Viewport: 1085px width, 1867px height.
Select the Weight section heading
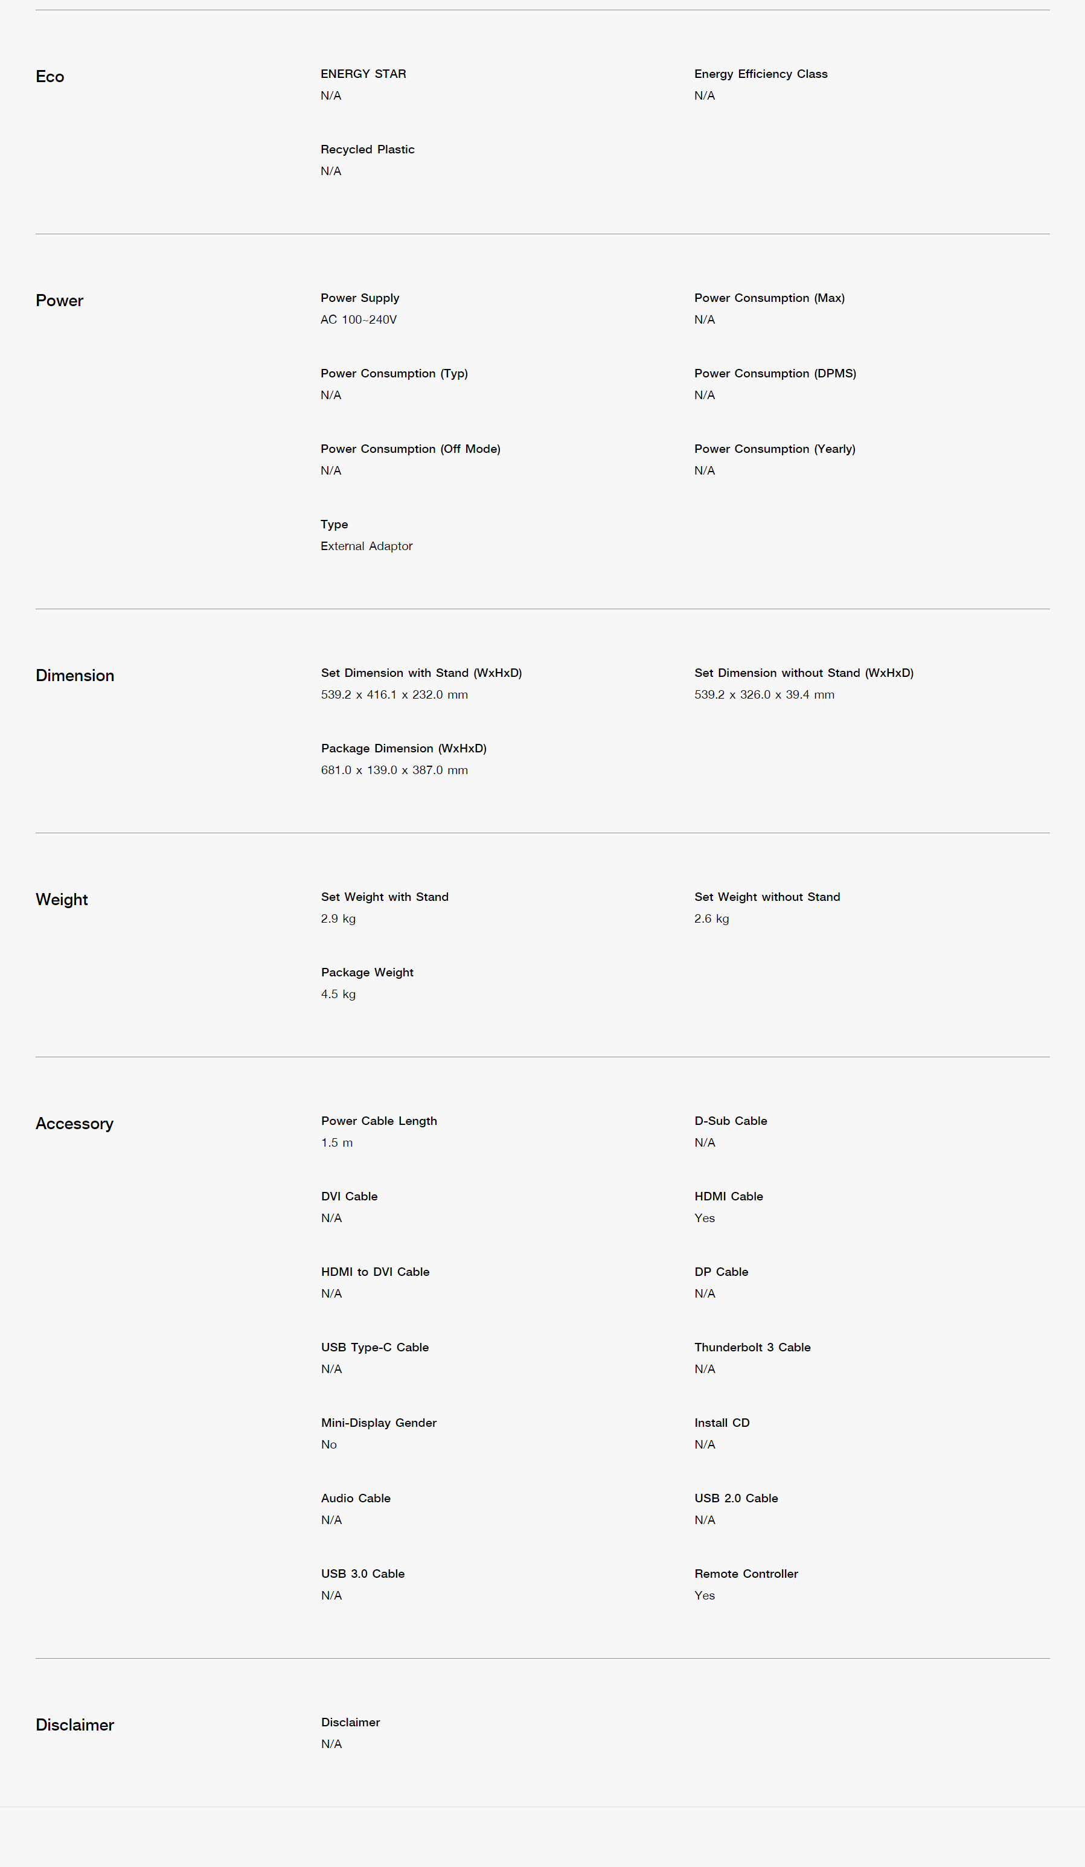point(62,900)
